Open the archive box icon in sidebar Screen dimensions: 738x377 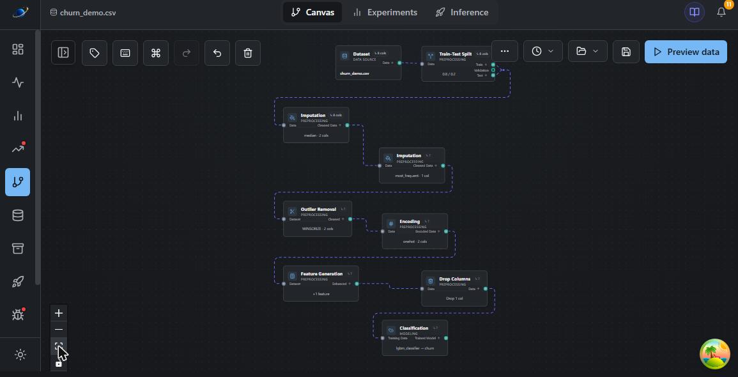tap(17, 249)
